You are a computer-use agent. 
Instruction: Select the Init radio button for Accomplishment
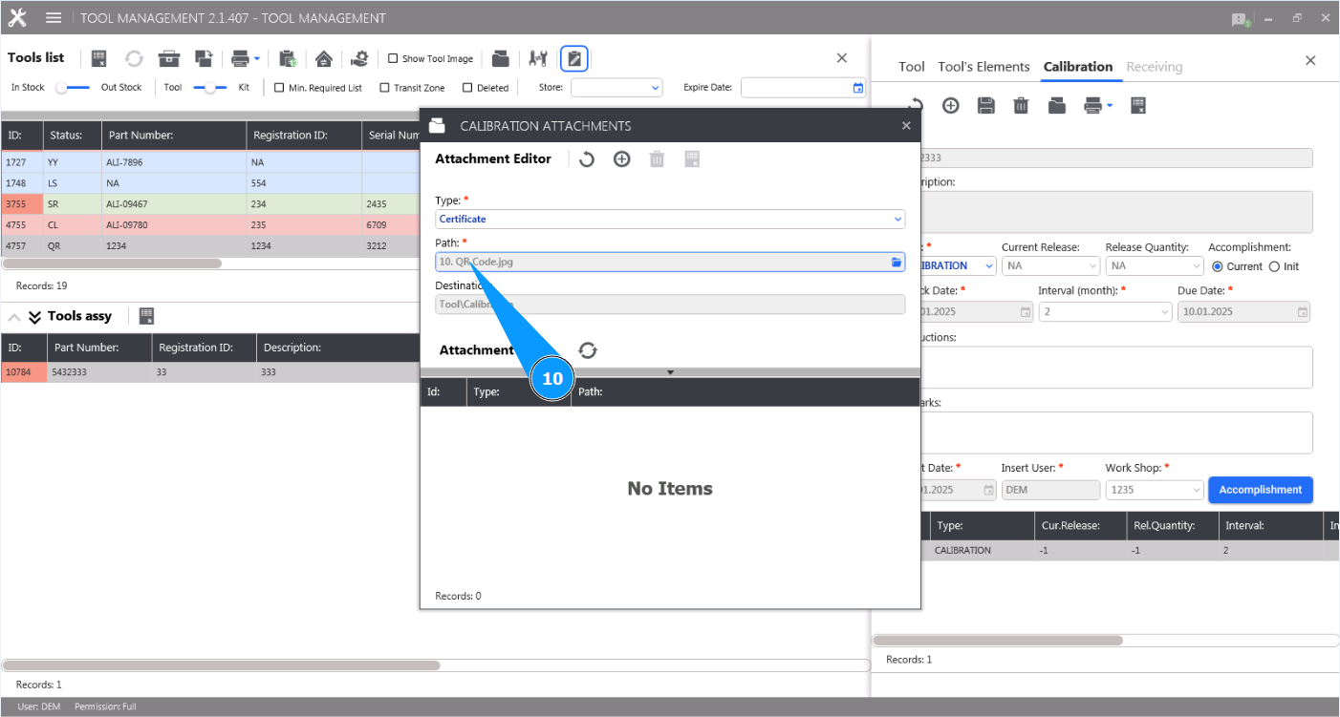[x=1275, y=266]
